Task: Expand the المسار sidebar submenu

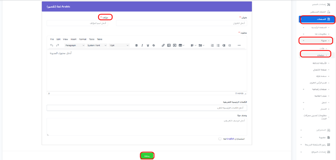Action: pyautogui.click(x=303, y=109)
